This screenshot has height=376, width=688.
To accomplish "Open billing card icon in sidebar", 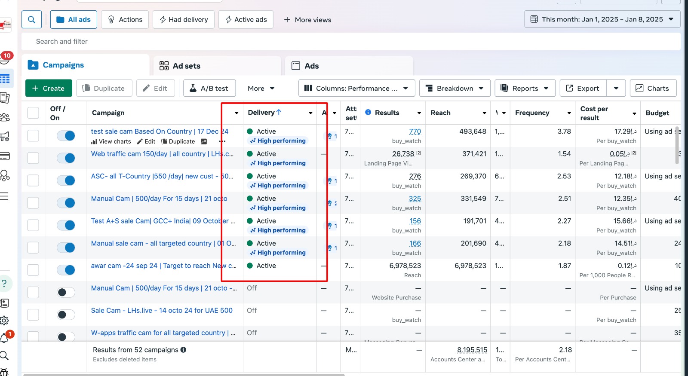I will (5, 156).
